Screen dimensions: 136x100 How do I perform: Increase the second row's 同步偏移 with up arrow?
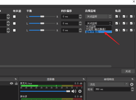pyautogui.click(x=80, y=22)
